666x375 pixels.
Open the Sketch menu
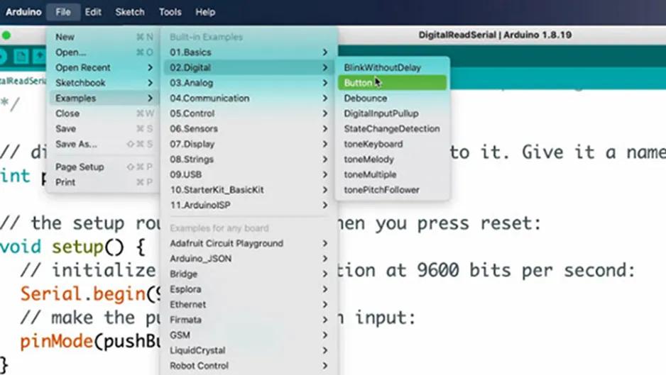point(130,12)
